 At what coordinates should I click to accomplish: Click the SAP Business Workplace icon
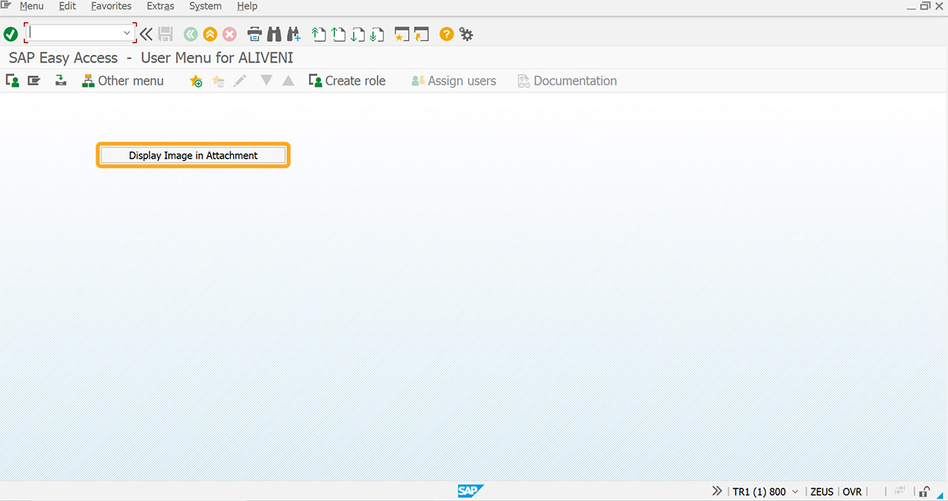tap(60, 80)
